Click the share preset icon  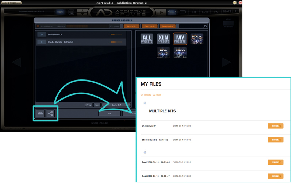(50, 113)
